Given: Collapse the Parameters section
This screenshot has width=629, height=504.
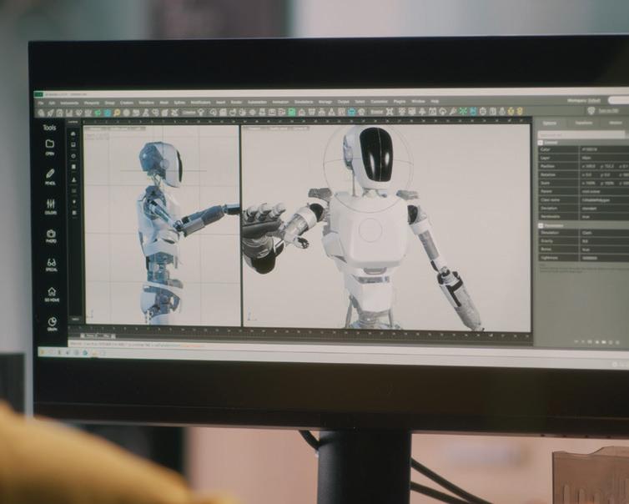Looking at the screenshot, I should [x=541, y=225].
